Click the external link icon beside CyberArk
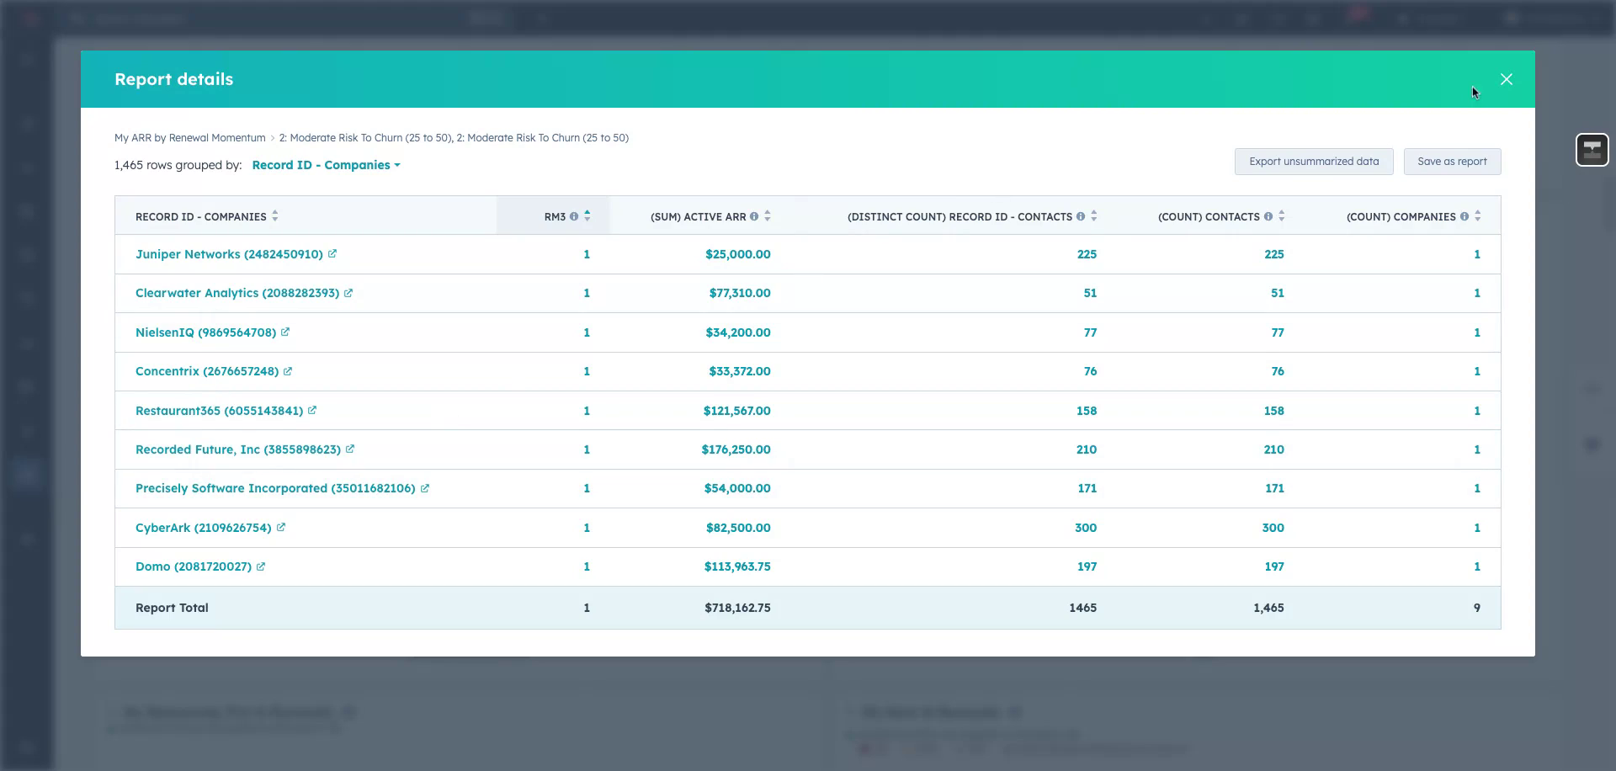 tap(282, 528)
